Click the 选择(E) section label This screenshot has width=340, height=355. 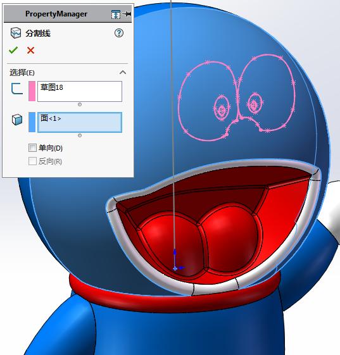point(22,73)
